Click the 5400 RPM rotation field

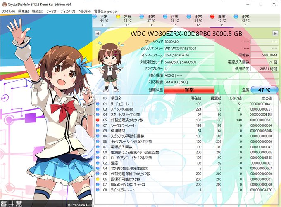[x=264, y=55]
